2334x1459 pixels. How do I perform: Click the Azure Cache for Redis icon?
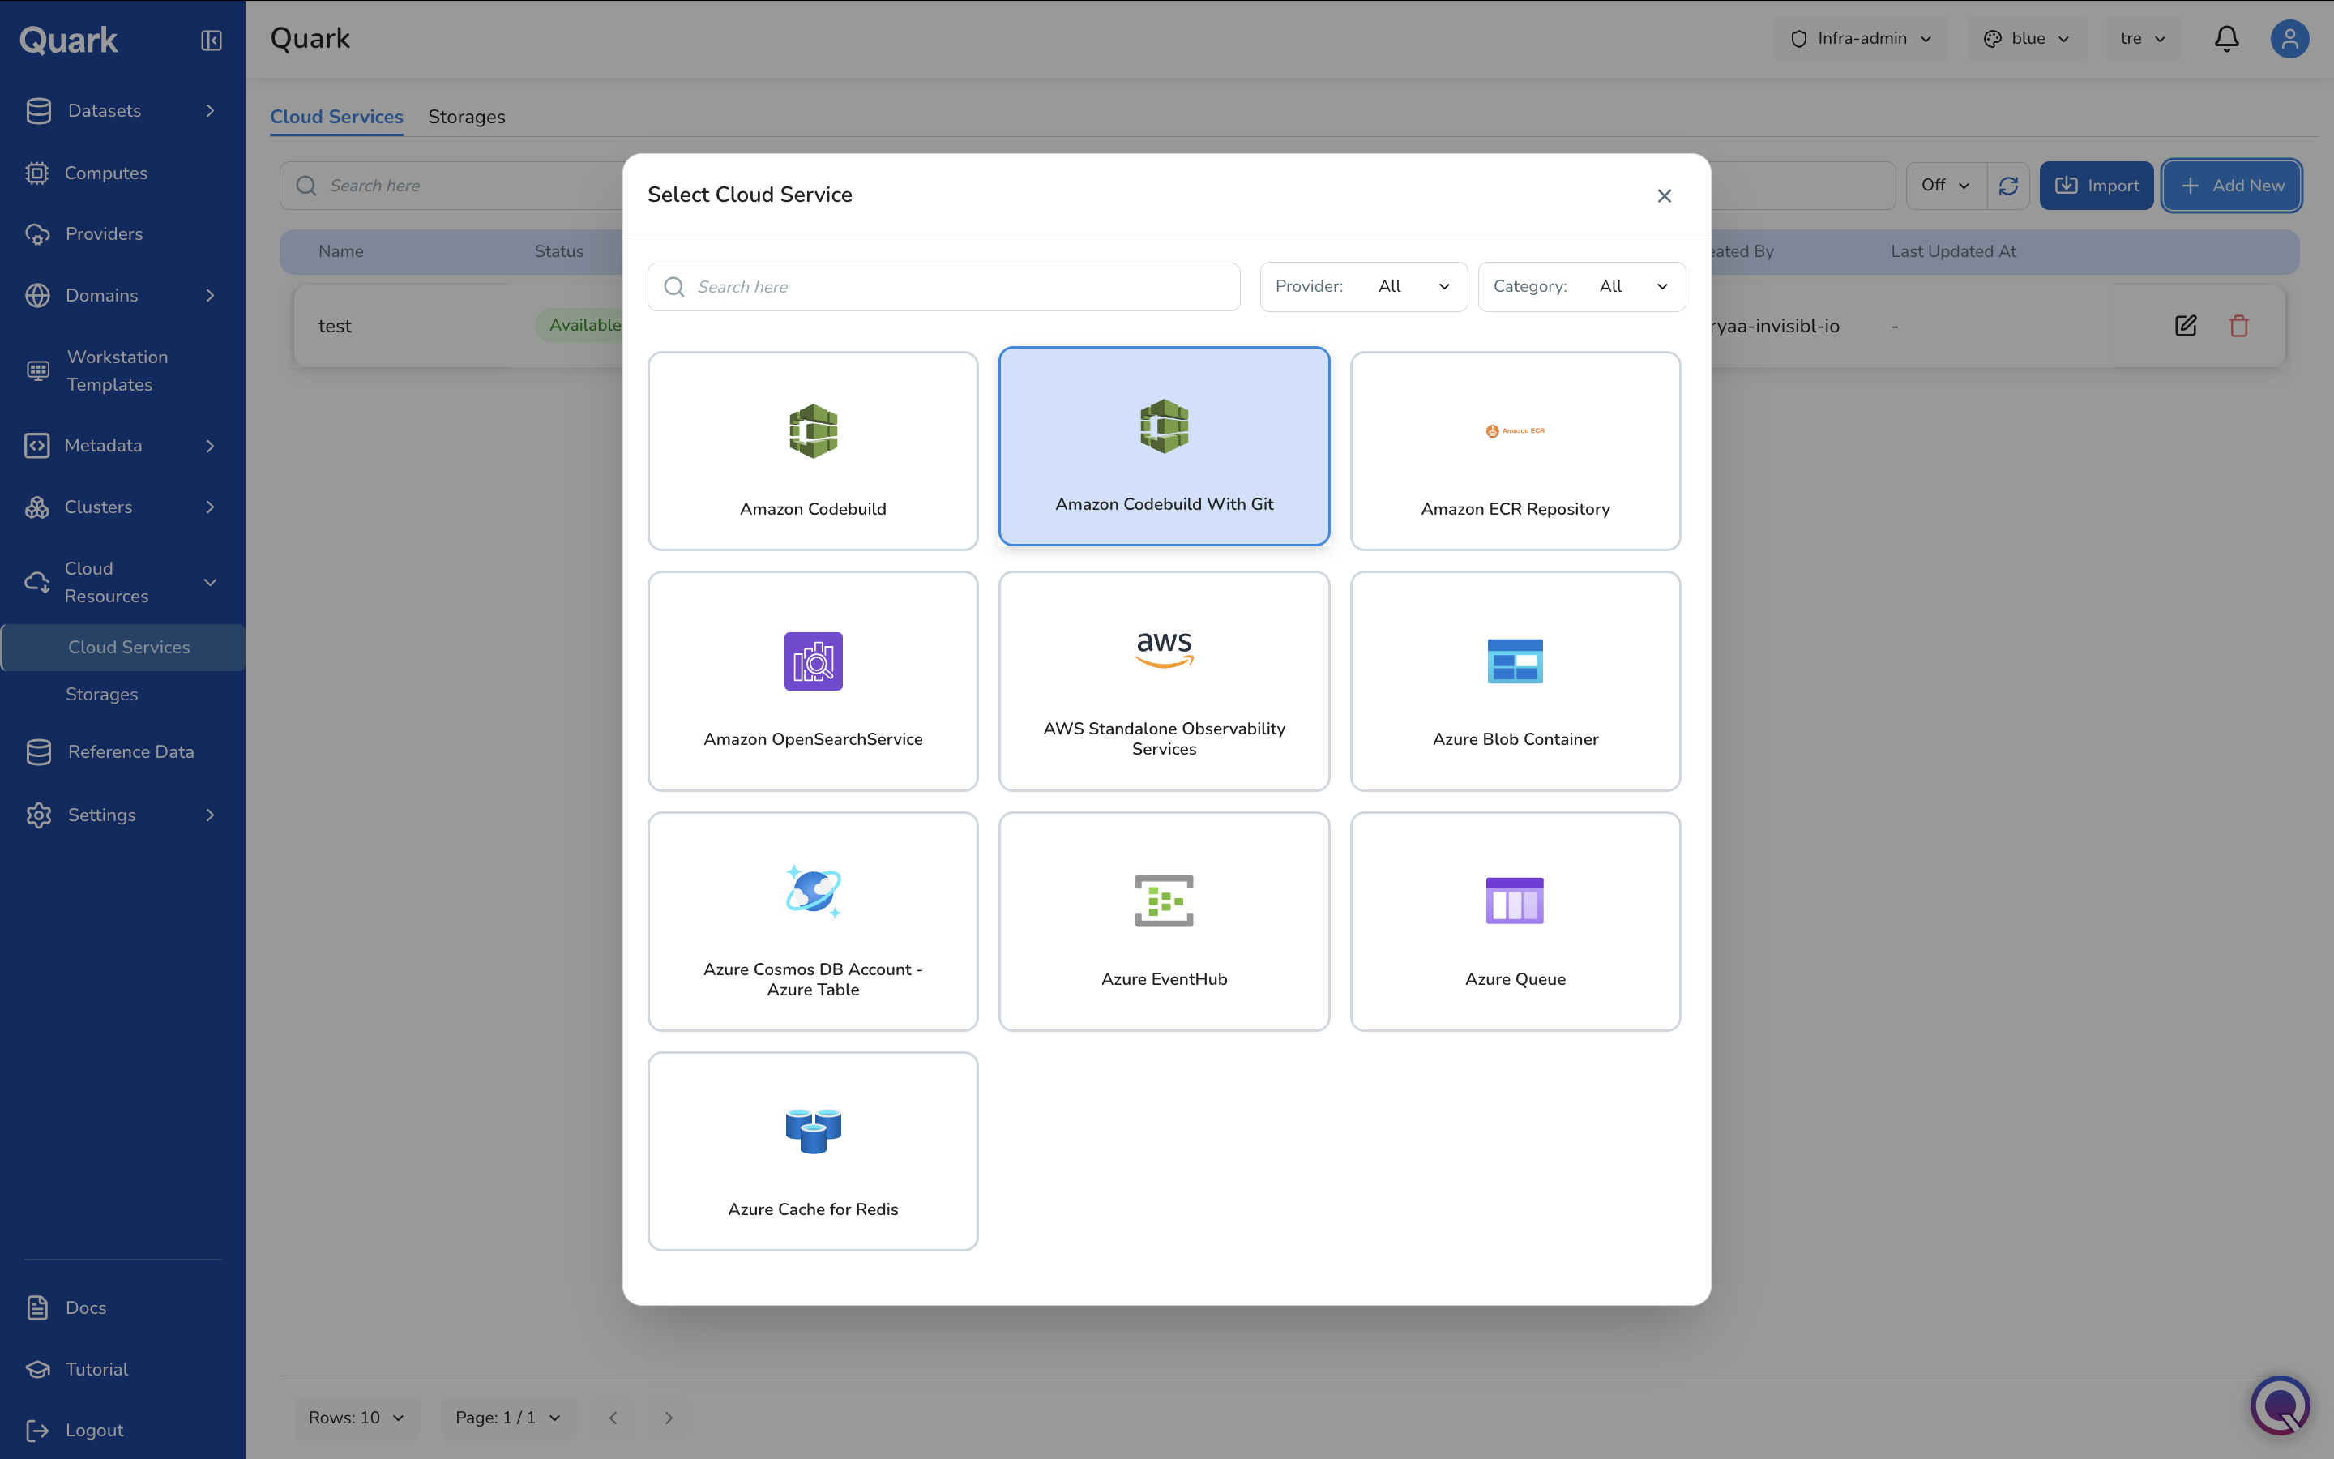coord(813,1131)
